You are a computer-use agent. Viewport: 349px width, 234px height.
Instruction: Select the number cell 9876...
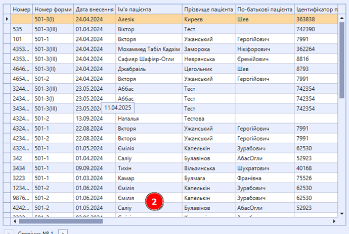pos(22,198)
